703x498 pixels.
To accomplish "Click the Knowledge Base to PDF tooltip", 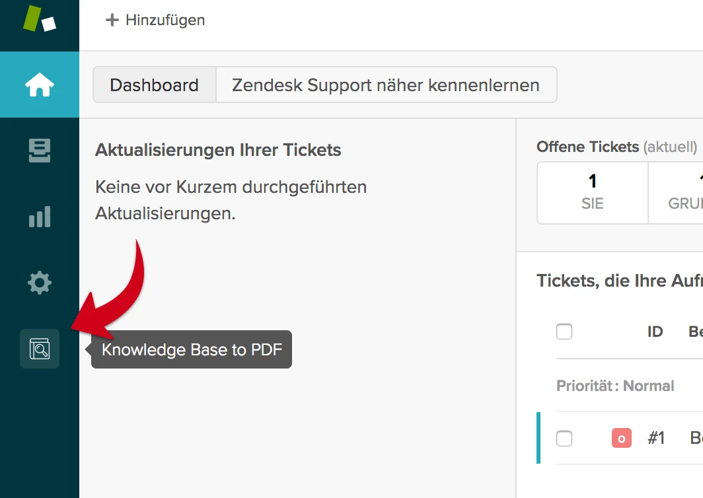I will 192,349.
